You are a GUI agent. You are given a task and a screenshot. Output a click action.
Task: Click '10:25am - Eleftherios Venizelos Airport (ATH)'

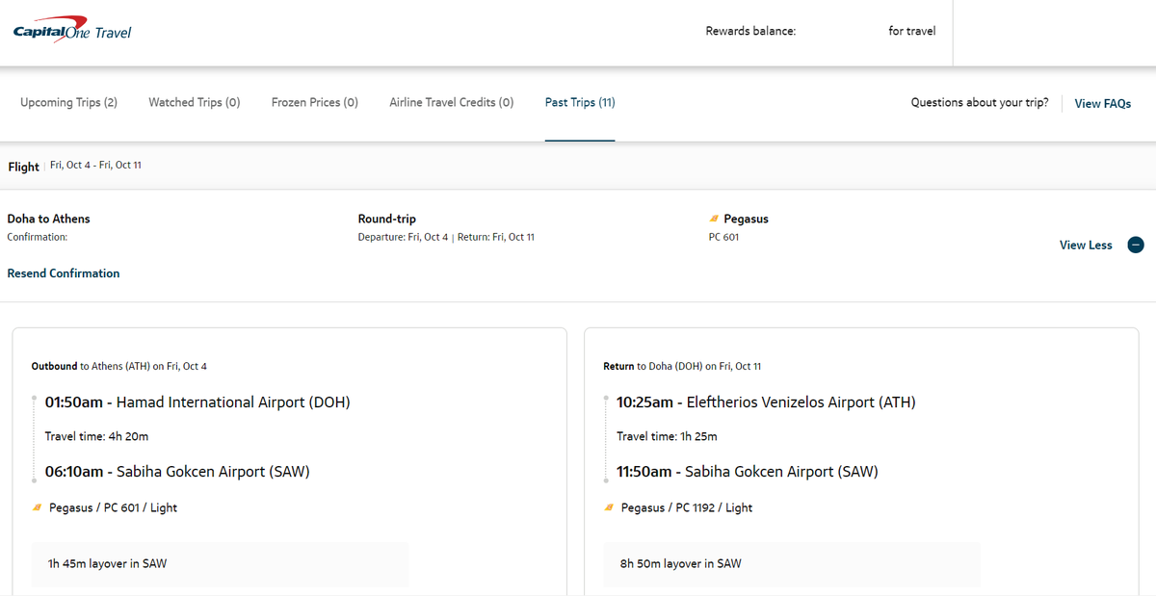[x=766, y=402]
